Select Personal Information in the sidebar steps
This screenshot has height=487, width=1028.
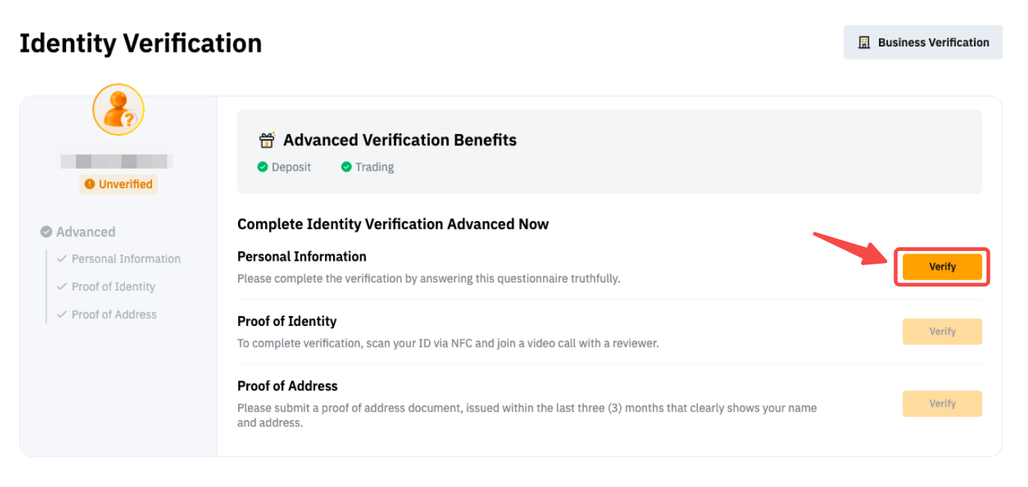pos(126,258)
